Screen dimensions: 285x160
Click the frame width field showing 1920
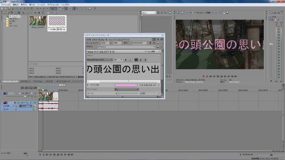tap(105, 43)
